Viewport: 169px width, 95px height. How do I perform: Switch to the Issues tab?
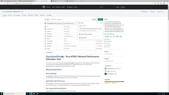click(x=10, y=15)
